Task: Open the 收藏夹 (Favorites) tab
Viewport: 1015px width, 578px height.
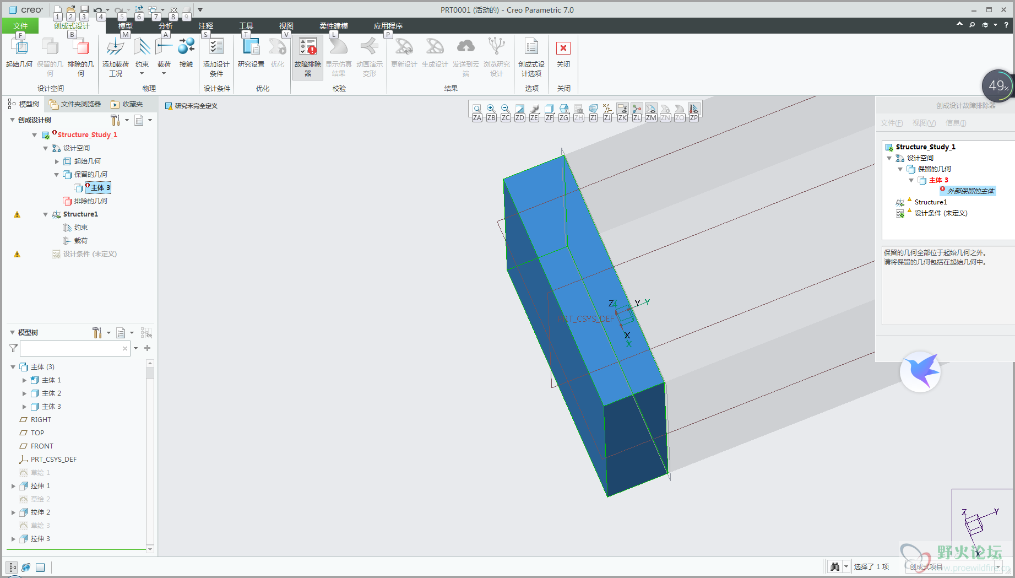Action: (127, 104)
